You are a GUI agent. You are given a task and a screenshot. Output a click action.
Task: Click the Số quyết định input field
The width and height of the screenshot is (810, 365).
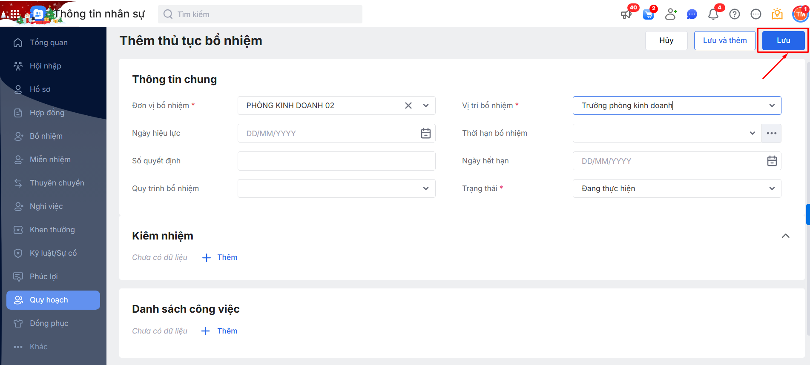tap(336, 161)
